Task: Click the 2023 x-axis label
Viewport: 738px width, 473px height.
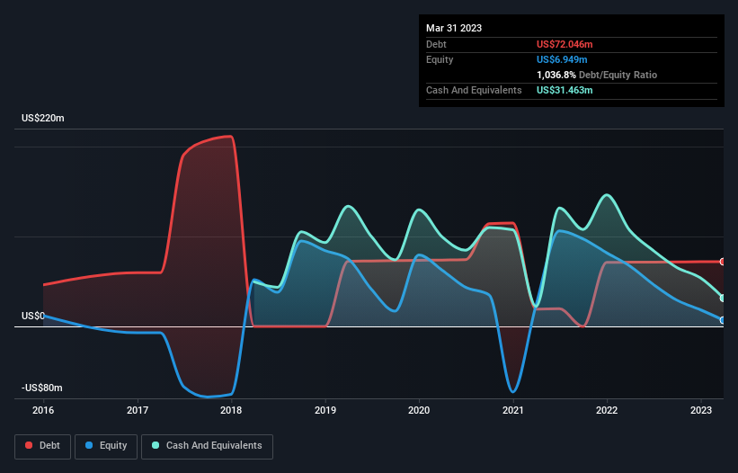Action: (x=701, y=410)
